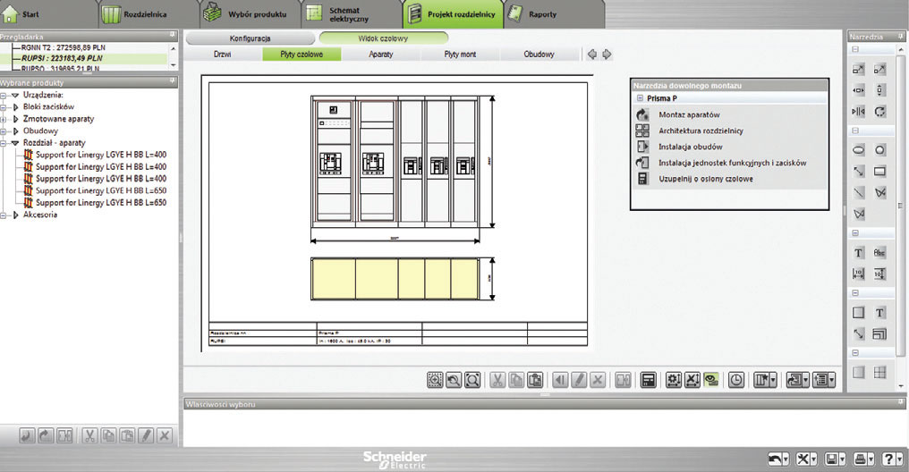Select the circle drawing tool
Screen dimensions: 909x472
point(879,150)
